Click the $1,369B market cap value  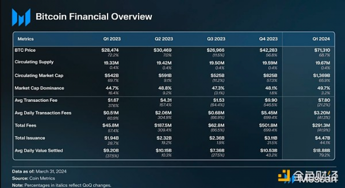point(322,76)
